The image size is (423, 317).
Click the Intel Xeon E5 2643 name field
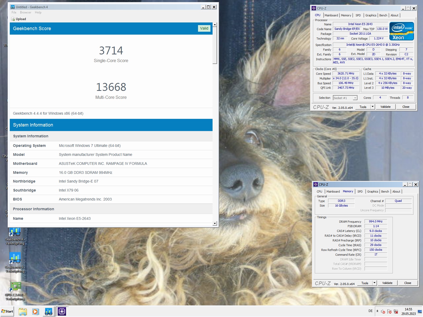(360, 24)
